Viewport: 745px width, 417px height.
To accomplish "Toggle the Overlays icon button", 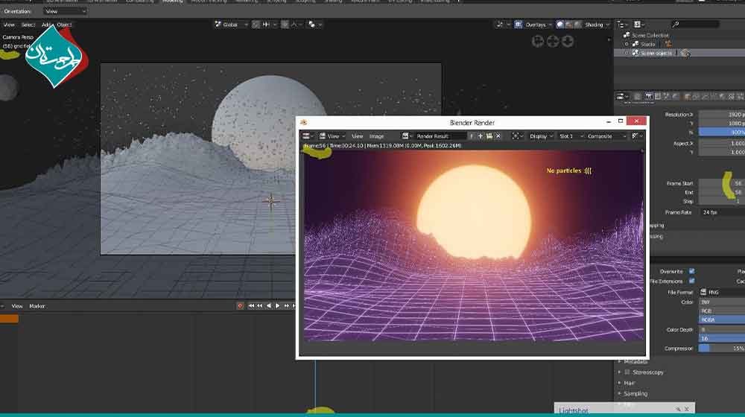I will 519,25.
